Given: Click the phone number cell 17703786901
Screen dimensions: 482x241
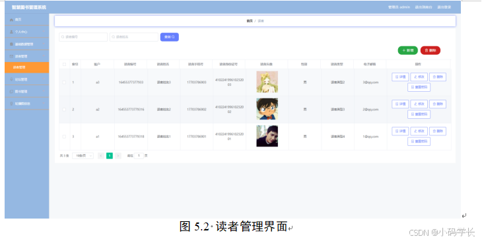Looking at the screenshot, I should (197, 137).
